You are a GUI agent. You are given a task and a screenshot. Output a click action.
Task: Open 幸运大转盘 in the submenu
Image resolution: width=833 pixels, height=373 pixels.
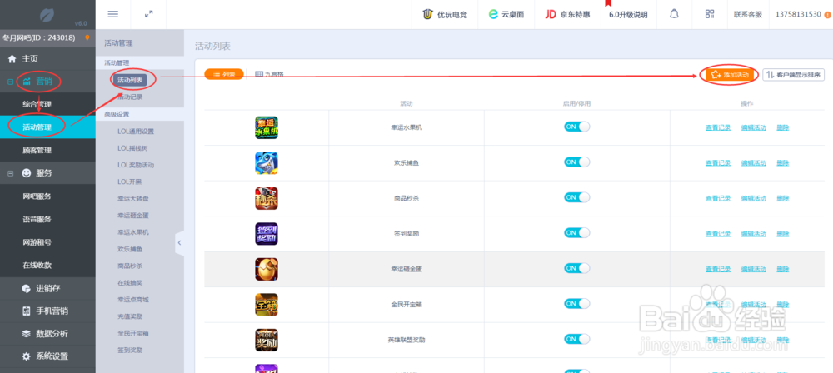(x=133, y=199)
